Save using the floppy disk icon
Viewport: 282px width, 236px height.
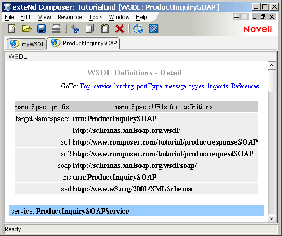pyautogui.click(x=42, y=29)
